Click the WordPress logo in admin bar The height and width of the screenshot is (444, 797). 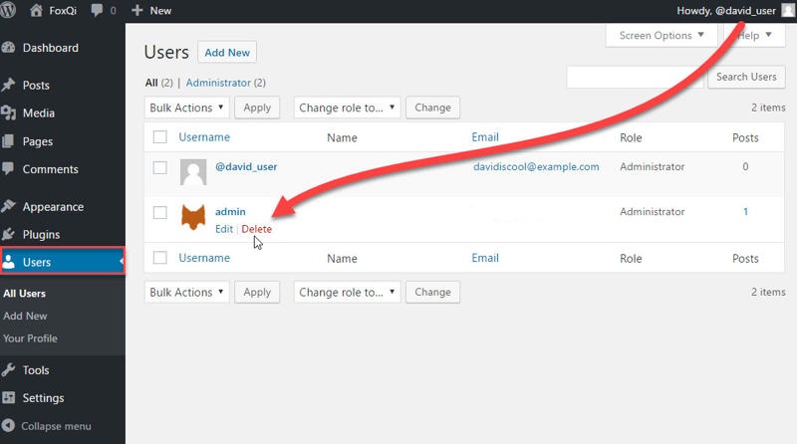click(x=12, y=11)
